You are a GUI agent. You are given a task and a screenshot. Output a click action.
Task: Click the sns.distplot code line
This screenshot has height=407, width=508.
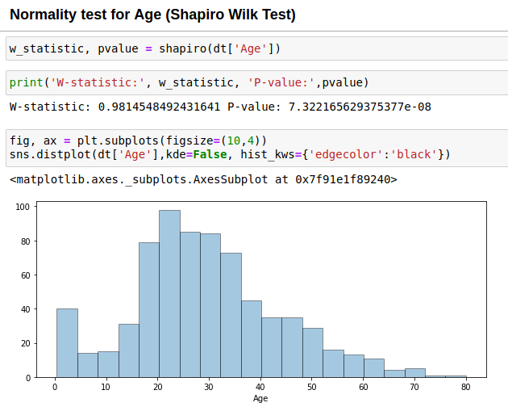coord(230,154)
